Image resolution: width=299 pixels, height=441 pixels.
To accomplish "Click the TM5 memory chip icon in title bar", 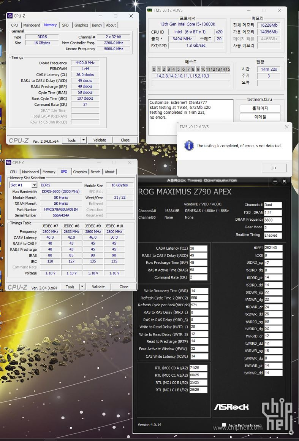I will pyautogui.click(x=150, y=10).
